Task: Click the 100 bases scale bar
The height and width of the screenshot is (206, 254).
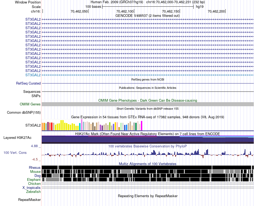Action: [148, 7]
